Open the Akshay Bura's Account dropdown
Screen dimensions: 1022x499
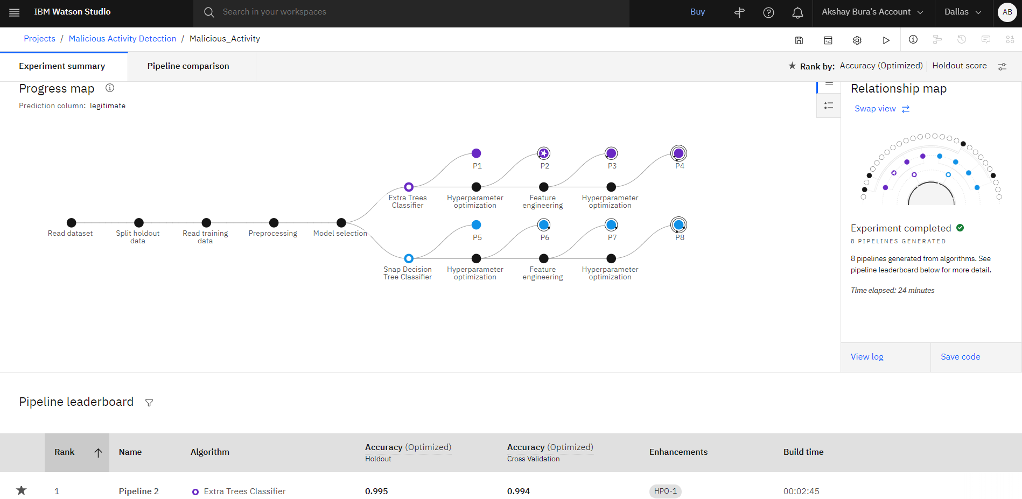click(873, 11)
